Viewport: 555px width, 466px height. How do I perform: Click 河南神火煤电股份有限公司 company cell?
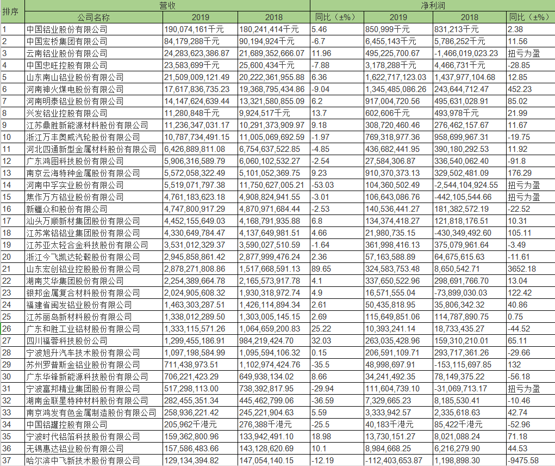[94, 89]
